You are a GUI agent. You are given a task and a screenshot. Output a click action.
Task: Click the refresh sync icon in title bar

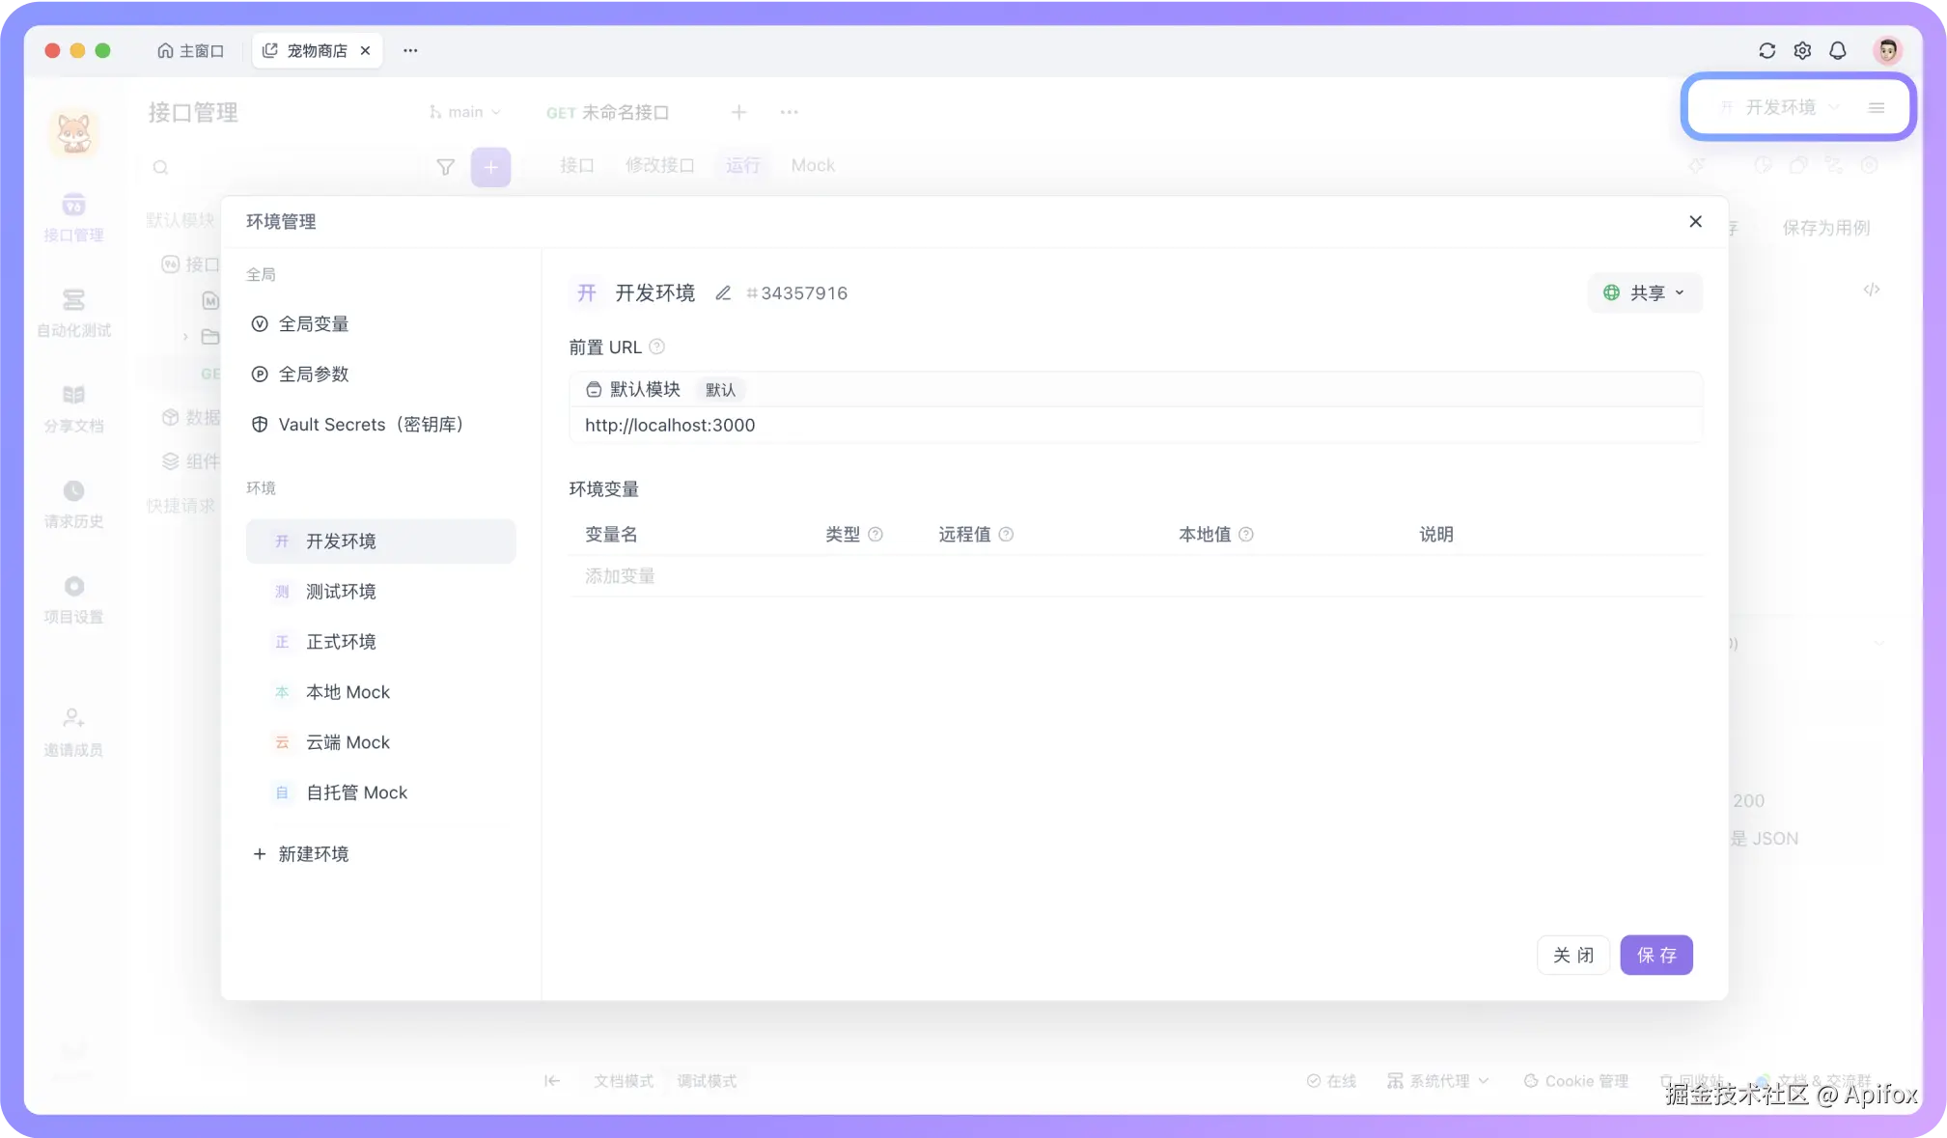[x=1766, y=51]
